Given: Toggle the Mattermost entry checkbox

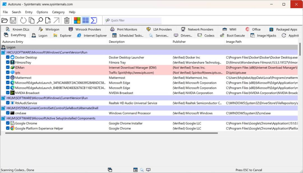Looking at the screenshot, I should [x=8, y=78].
